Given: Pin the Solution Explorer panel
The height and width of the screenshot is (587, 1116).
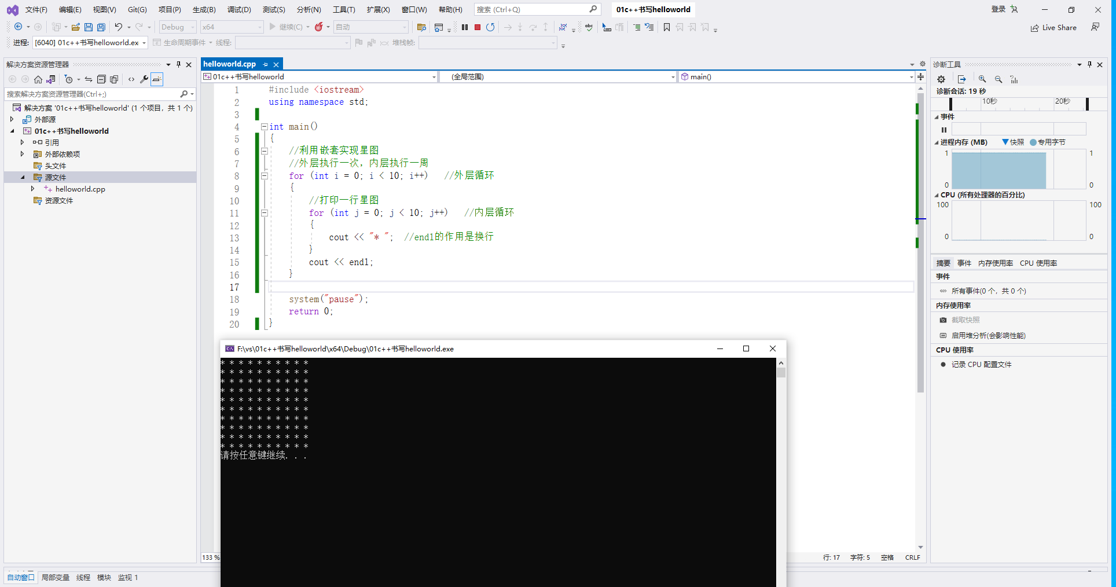Looking at the screenshot, I should [x=178, y=64].
